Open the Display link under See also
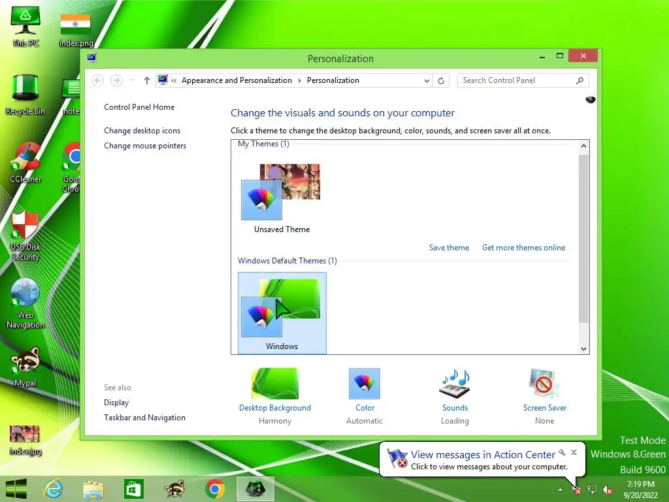The image size is (669, 502). pyautogui.click(x=116, y=403)
